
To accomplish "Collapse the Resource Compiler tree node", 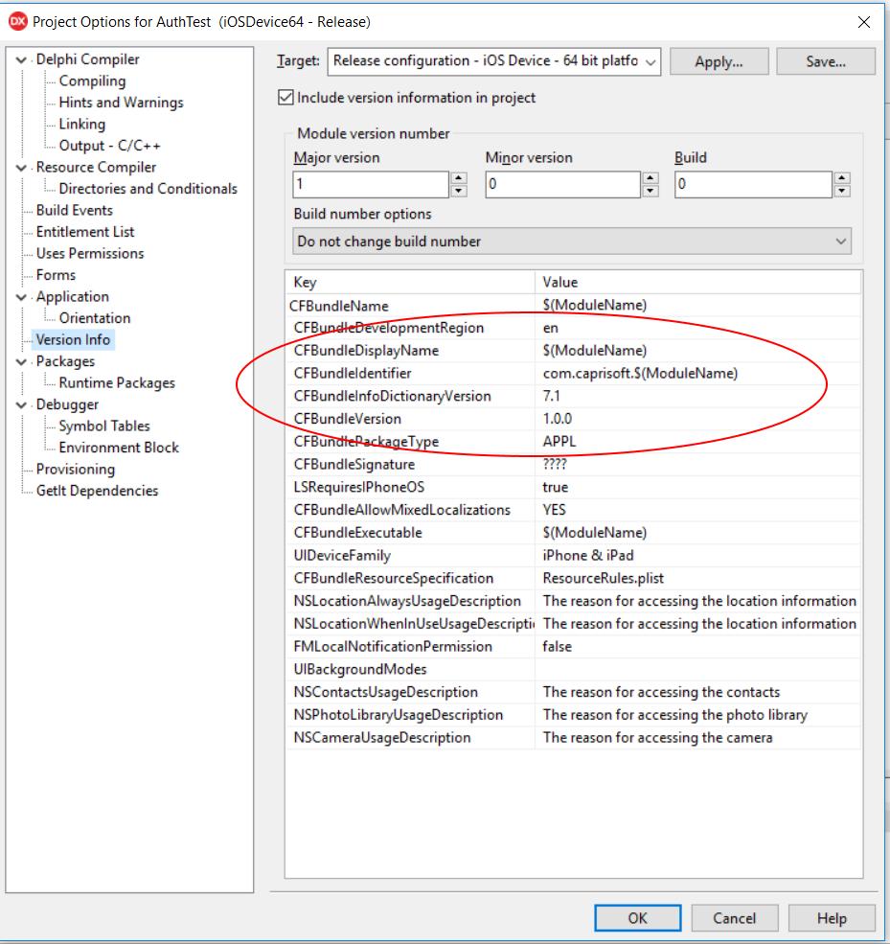I will 21,168.
